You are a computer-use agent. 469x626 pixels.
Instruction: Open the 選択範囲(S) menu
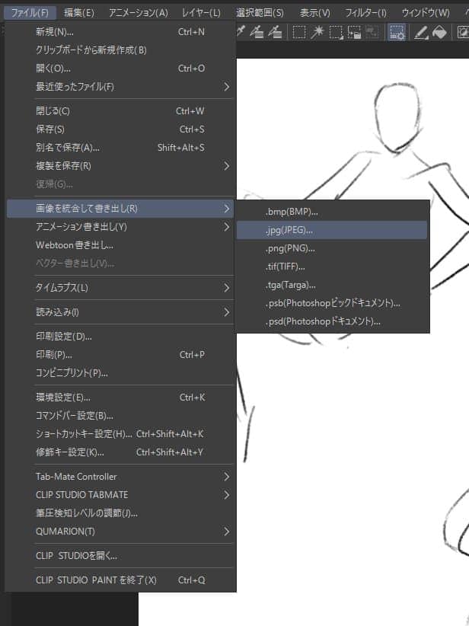[260, 13]
